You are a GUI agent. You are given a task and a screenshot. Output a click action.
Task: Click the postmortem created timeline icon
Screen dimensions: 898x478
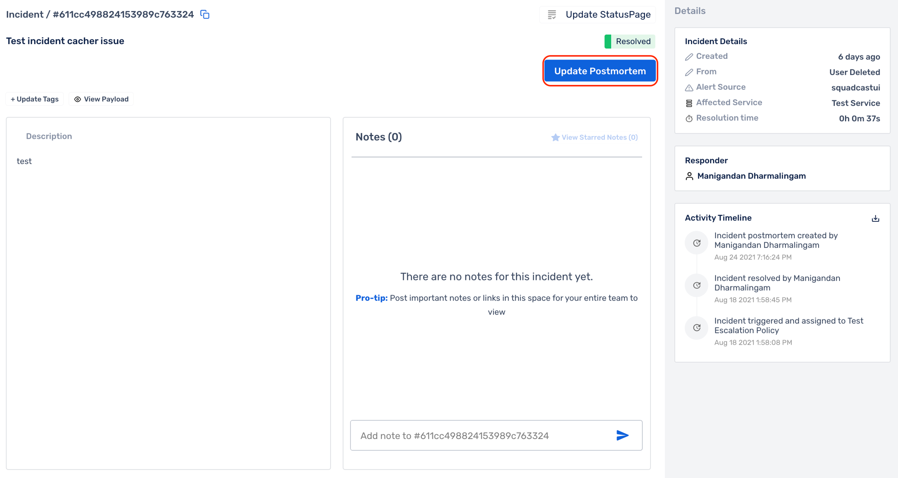(696, 243)
